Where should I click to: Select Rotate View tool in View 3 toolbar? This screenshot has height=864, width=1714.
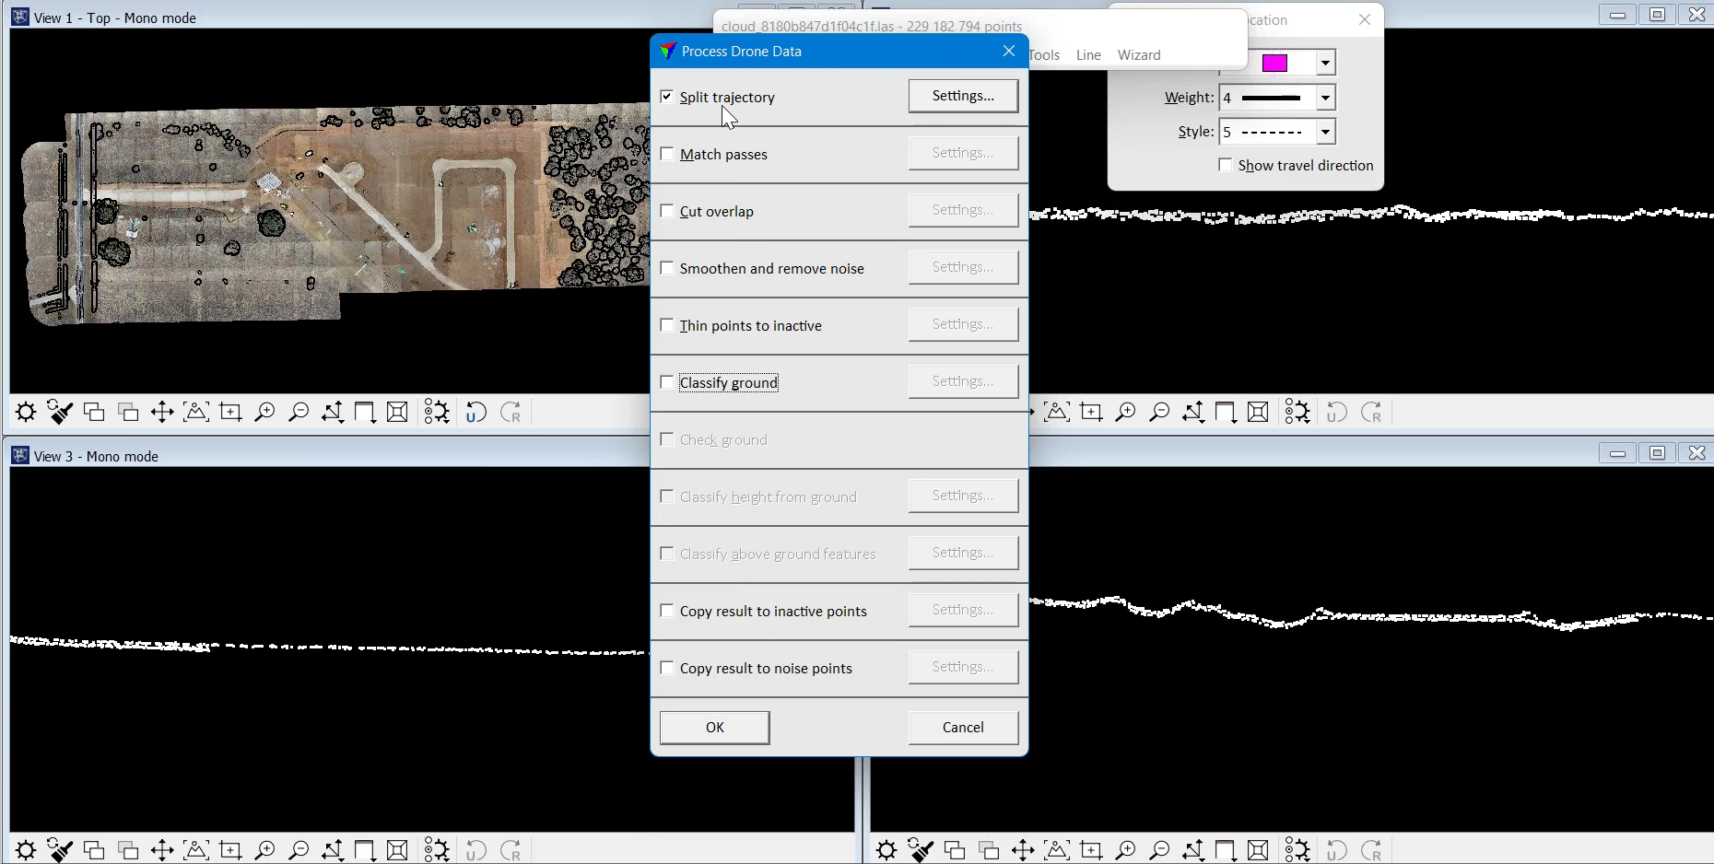[x=333, y=850]
